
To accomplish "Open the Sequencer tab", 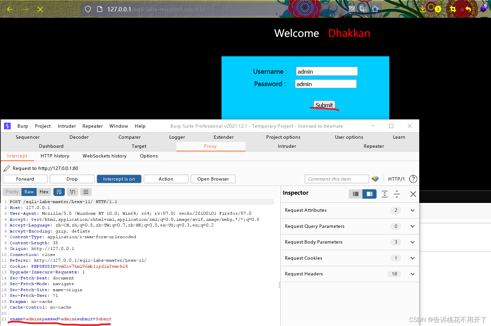I will 28,137.
